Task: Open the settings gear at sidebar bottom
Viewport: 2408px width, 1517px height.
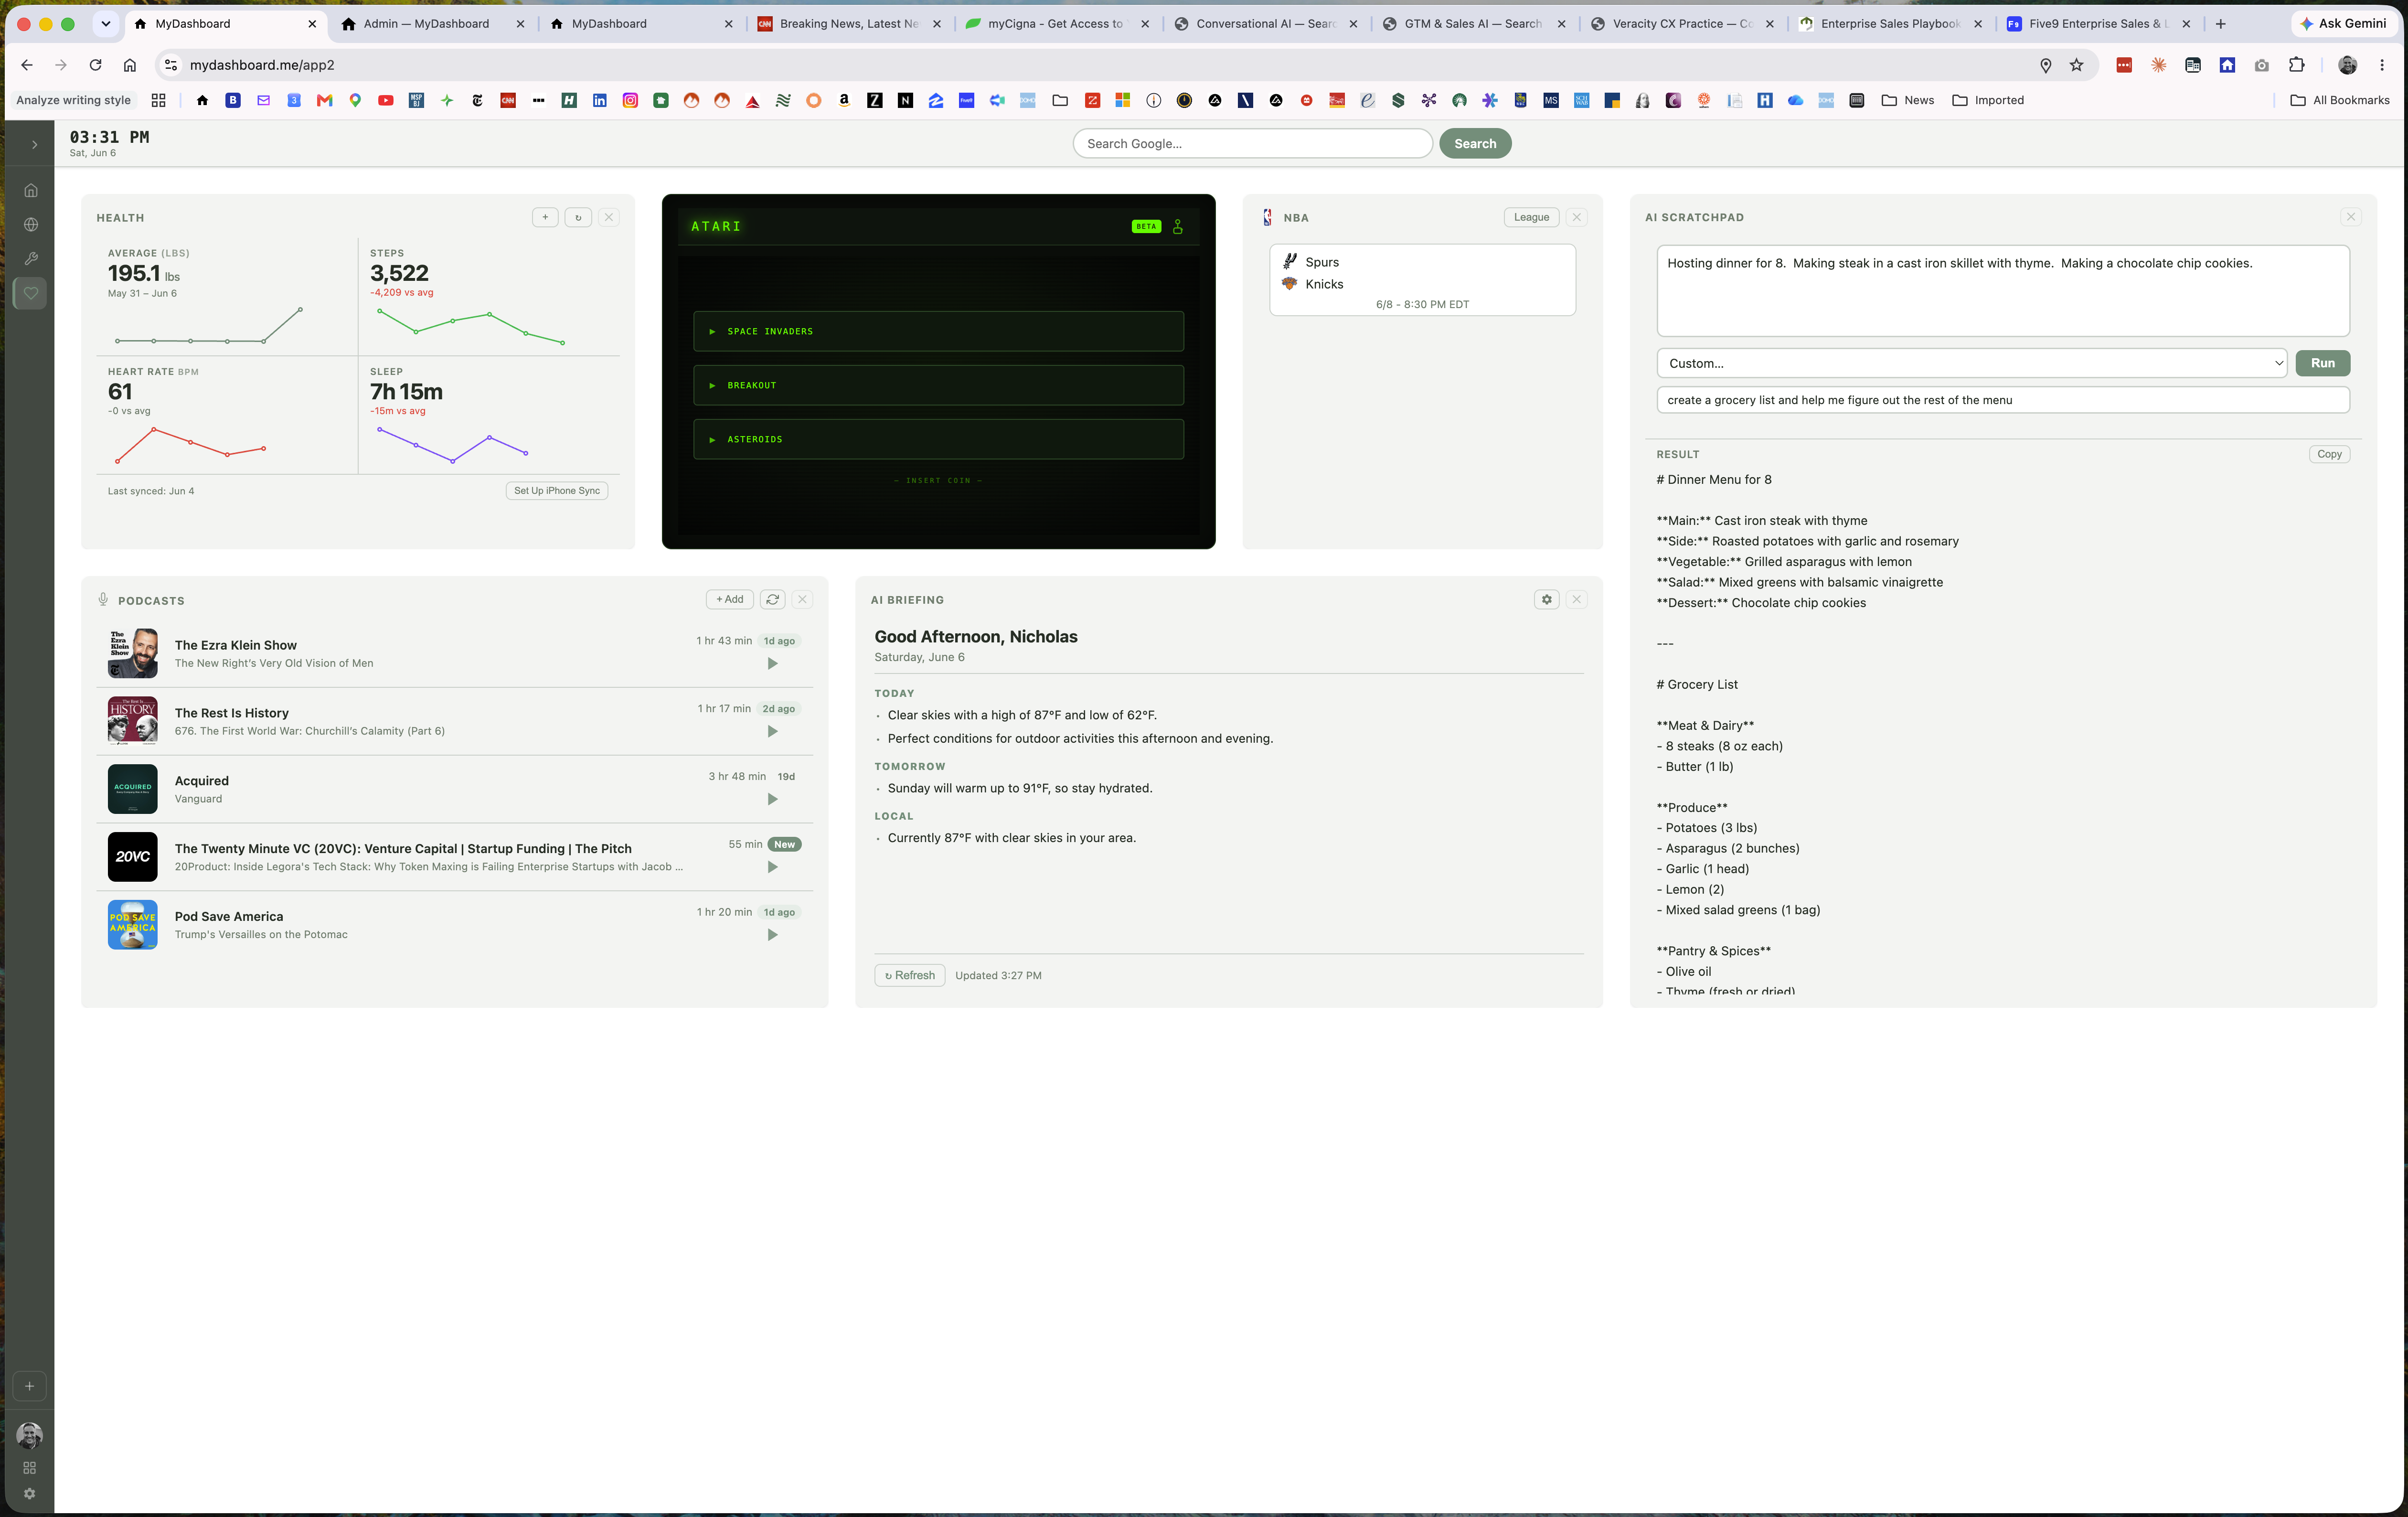Action: [x=29, y=1493]
